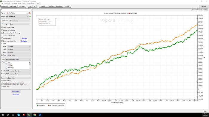Open the Buyin All Tournament Buyins dropdown
The width and height of the screenshot is (209, 117).
click(18, 74)
